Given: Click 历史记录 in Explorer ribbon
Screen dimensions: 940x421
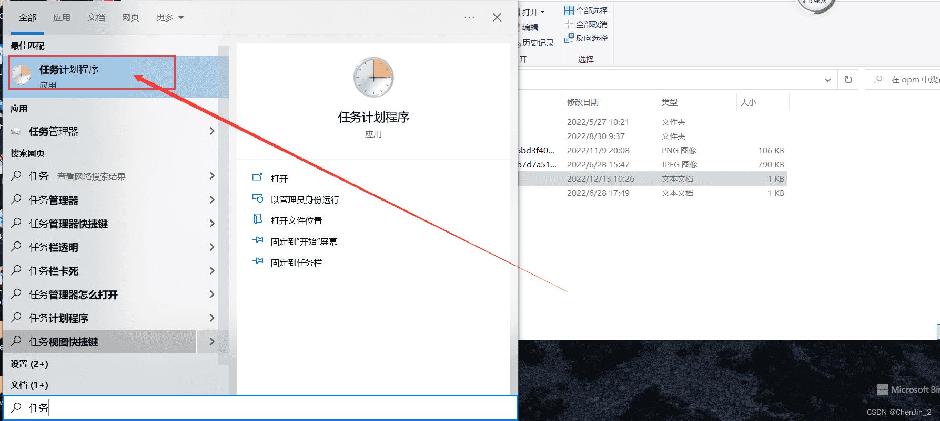Looking at the screenshot, I should (x=538, y=43).
